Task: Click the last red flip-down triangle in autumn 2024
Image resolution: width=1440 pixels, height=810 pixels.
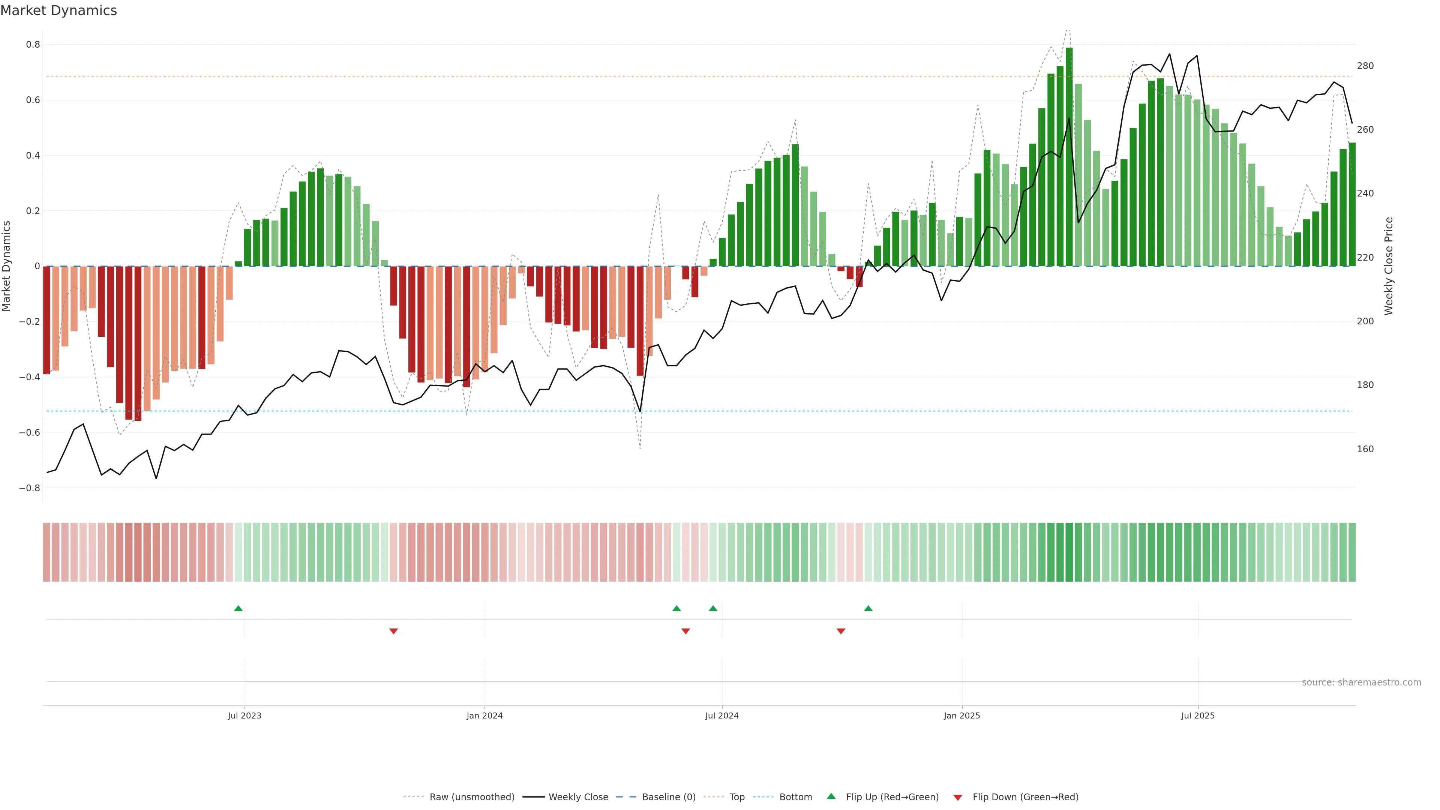Action: coord(841,631)
